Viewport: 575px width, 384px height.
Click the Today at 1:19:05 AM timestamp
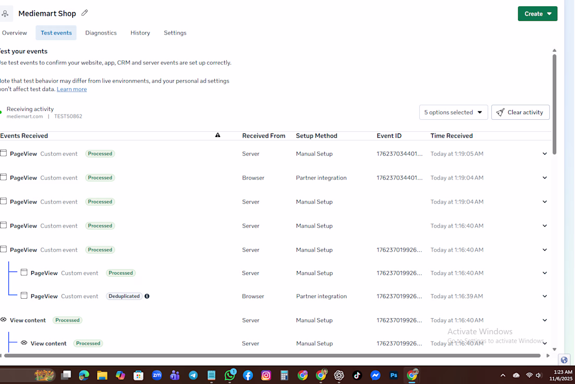click(x=457, y=154)
